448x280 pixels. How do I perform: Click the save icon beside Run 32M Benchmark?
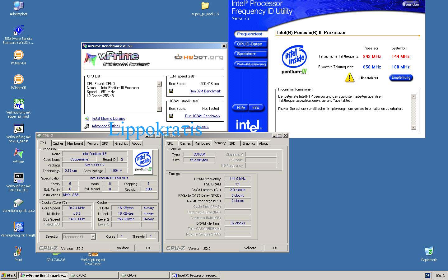(171, 91)
